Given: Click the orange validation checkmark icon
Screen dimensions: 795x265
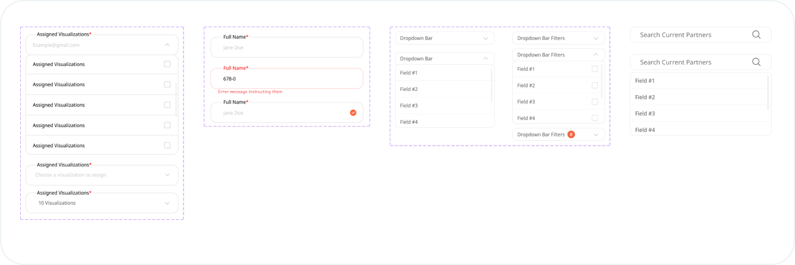Looking at the screenshot, I should click(x=353, y=112).
